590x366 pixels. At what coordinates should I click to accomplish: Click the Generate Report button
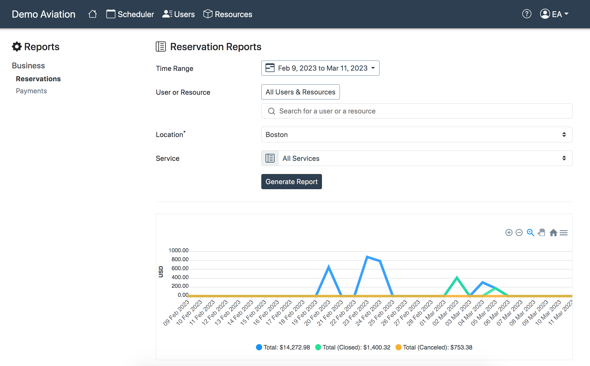292,182
